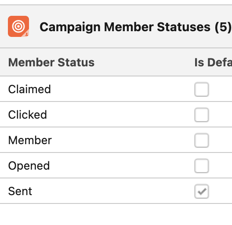
Task: Toggle the Is Default checkbox for Clicked
Action: coord(202,115)
